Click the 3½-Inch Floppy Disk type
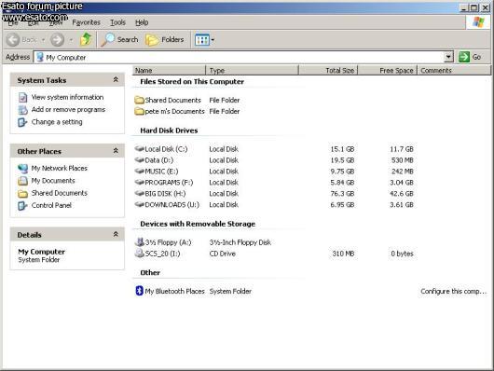The width and height of the screenshot is (494, 371). coord(240,242)
